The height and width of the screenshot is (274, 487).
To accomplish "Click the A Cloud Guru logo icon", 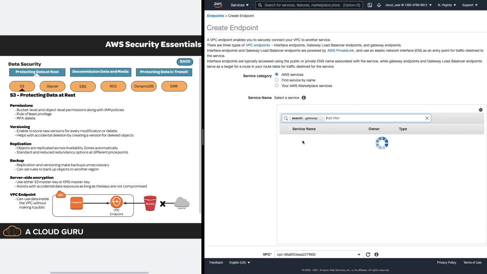I will point(12,231).
